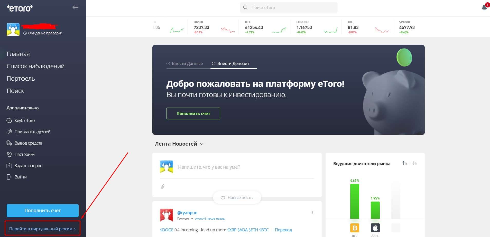Click the eToro Club icon
The image size is (490, 237).
9,120
